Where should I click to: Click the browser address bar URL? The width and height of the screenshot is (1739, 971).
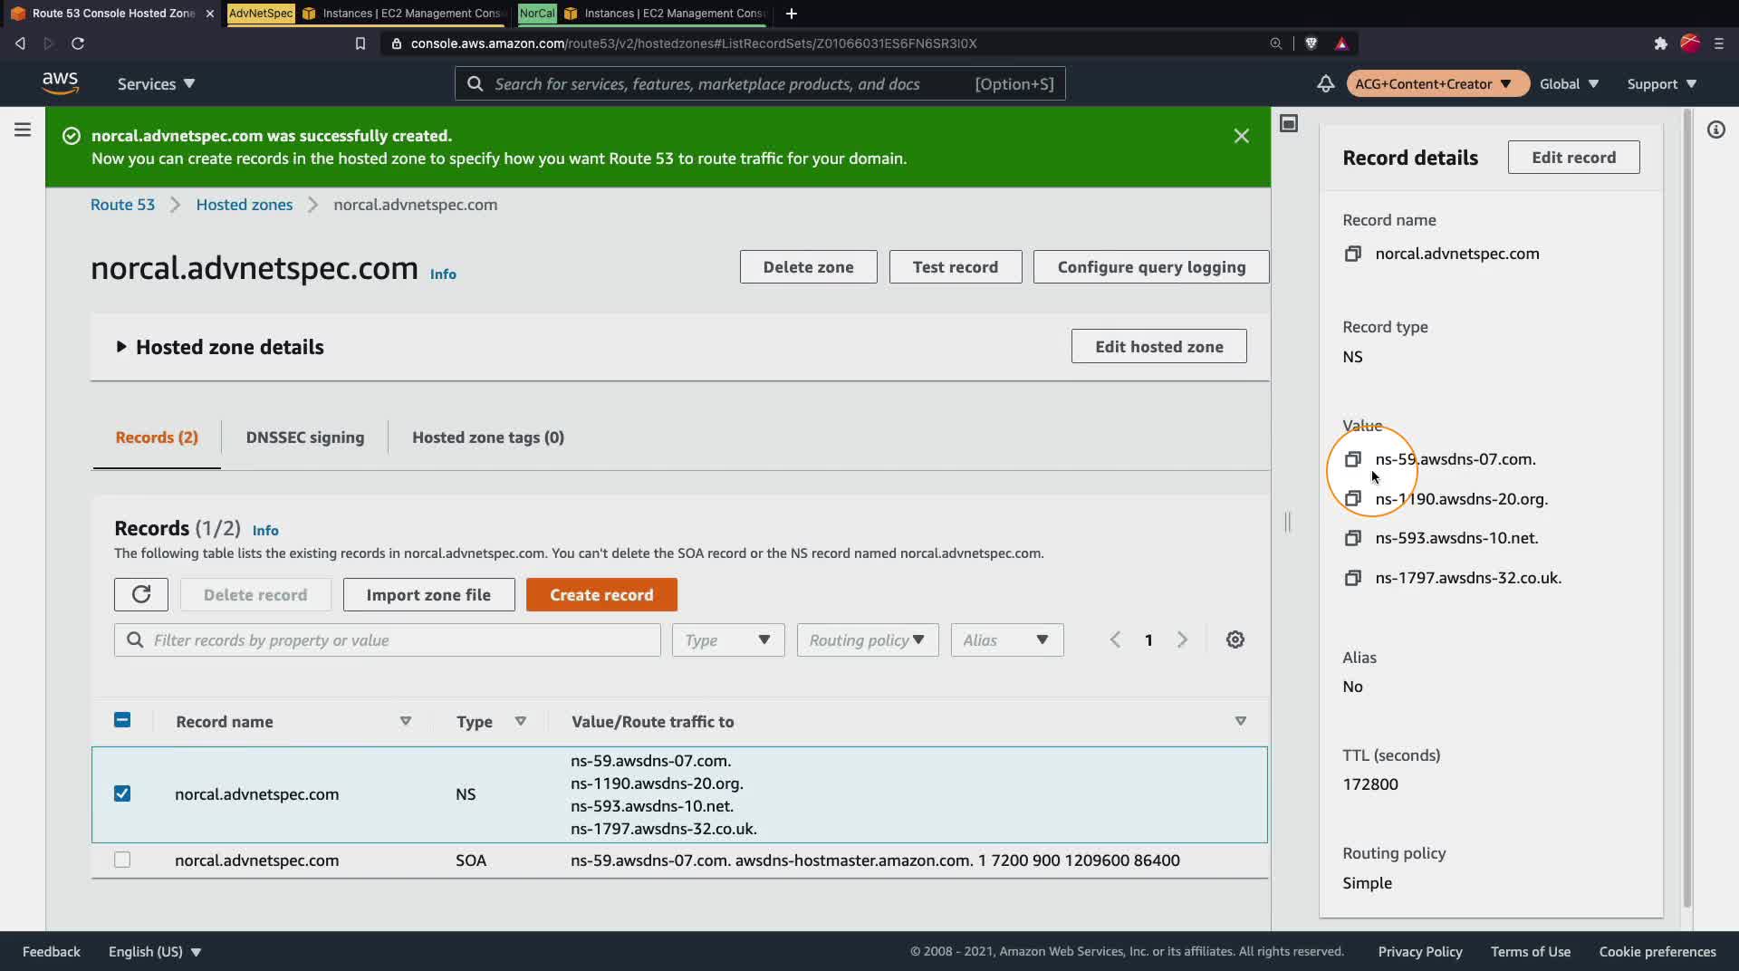click(x=694, y=43)
